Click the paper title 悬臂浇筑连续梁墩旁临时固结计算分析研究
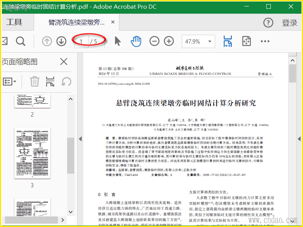 point(186,103)
